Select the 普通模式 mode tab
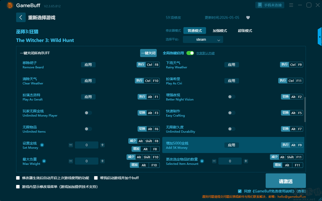 coord(195,31)
